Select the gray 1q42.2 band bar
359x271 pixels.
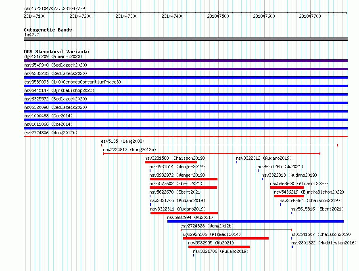pos(186,39)
